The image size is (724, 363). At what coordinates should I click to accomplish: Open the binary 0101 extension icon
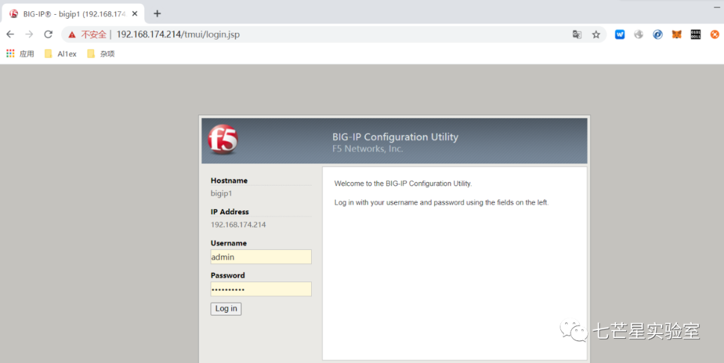pyautogui.click(x=695, y=34)
